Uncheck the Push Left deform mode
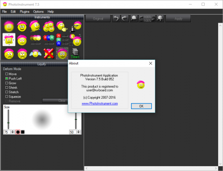The image size is (223, 171). pos(7,78)
